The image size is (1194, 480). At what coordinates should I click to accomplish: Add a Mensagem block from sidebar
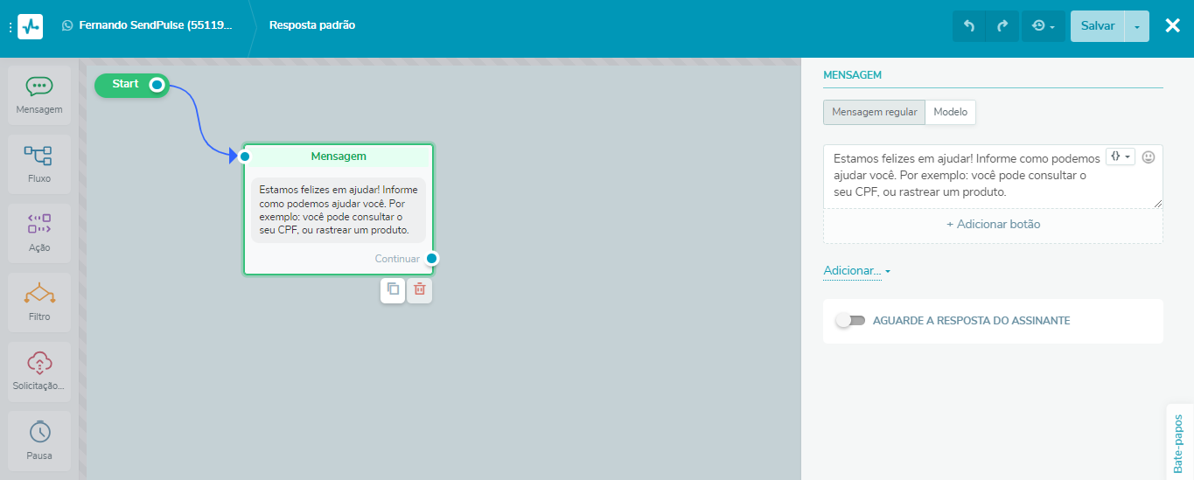click(x=39, y=94)
